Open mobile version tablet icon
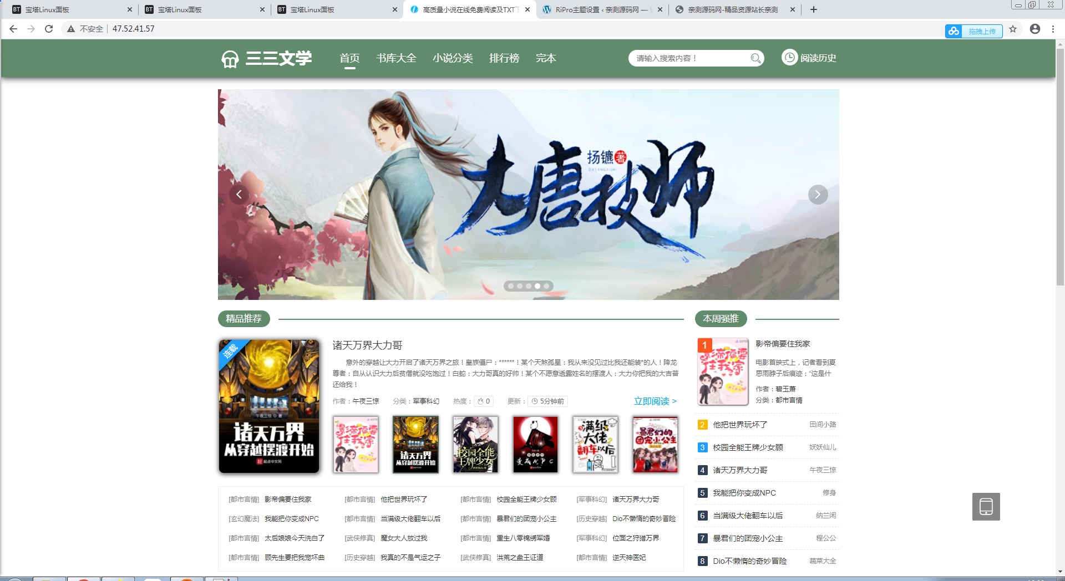 tap(986, 507)
